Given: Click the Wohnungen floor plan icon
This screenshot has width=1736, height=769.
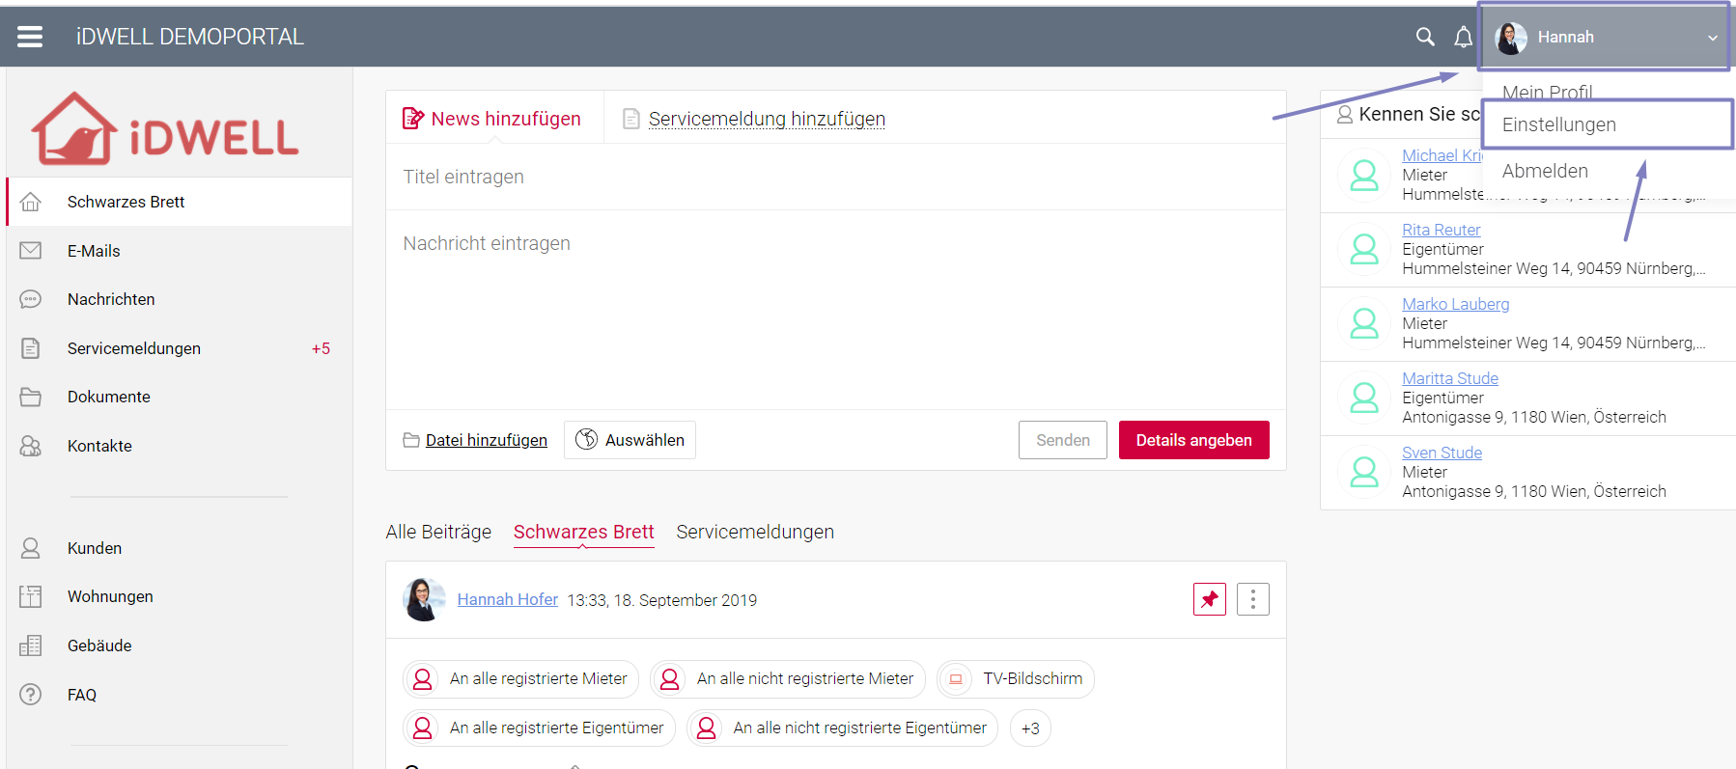Looking at the screenshot, I should 31,596.
